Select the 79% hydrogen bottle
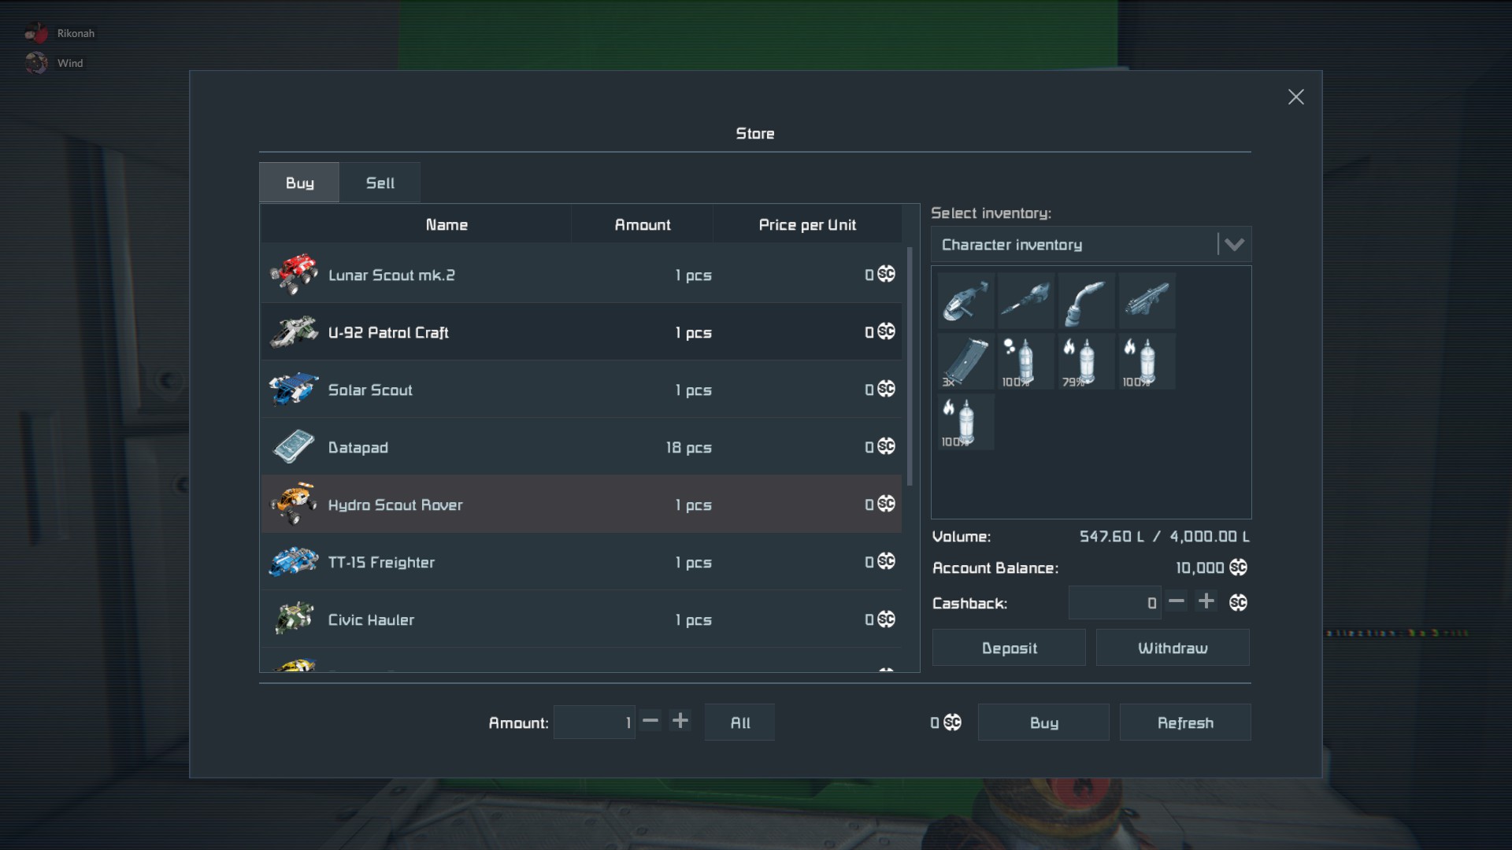Image resolution: width=1512 pixels, height=850 pixels. click(1086, 361)
